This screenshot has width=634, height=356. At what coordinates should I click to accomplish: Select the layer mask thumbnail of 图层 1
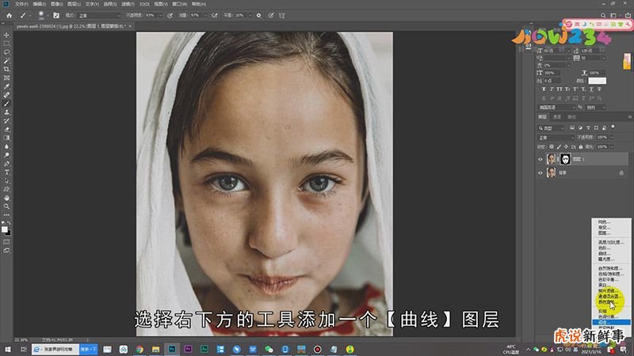click(x=565, y=160)
